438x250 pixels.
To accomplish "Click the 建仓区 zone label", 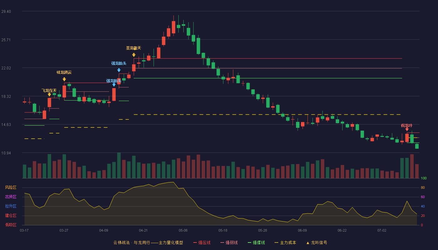I will 11,216.
